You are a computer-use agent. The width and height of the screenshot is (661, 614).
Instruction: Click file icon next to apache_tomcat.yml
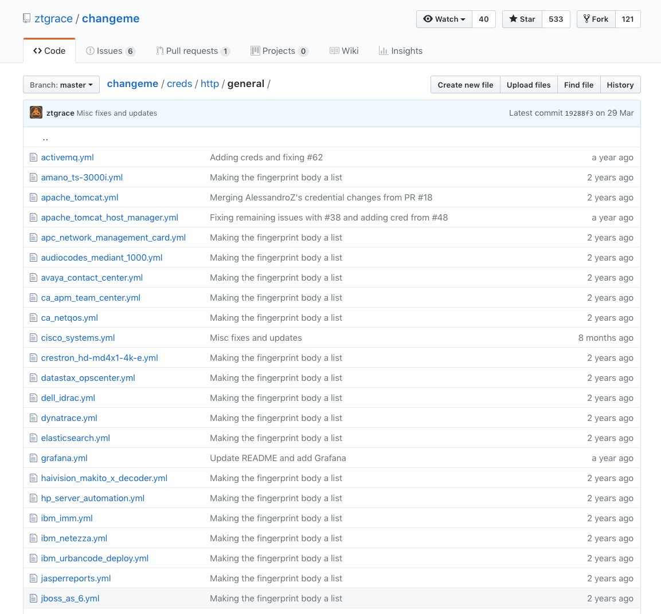pos(34,198)
